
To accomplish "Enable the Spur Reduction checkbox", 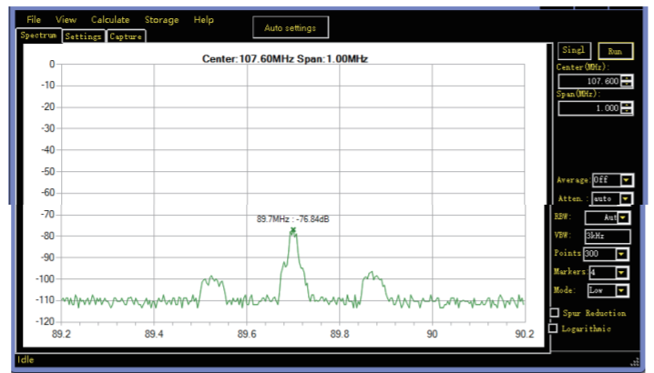I will click(555, 313).
